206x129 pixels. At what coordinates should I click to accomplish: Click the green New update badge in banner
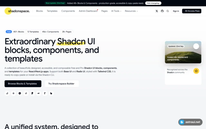point(55,3)
